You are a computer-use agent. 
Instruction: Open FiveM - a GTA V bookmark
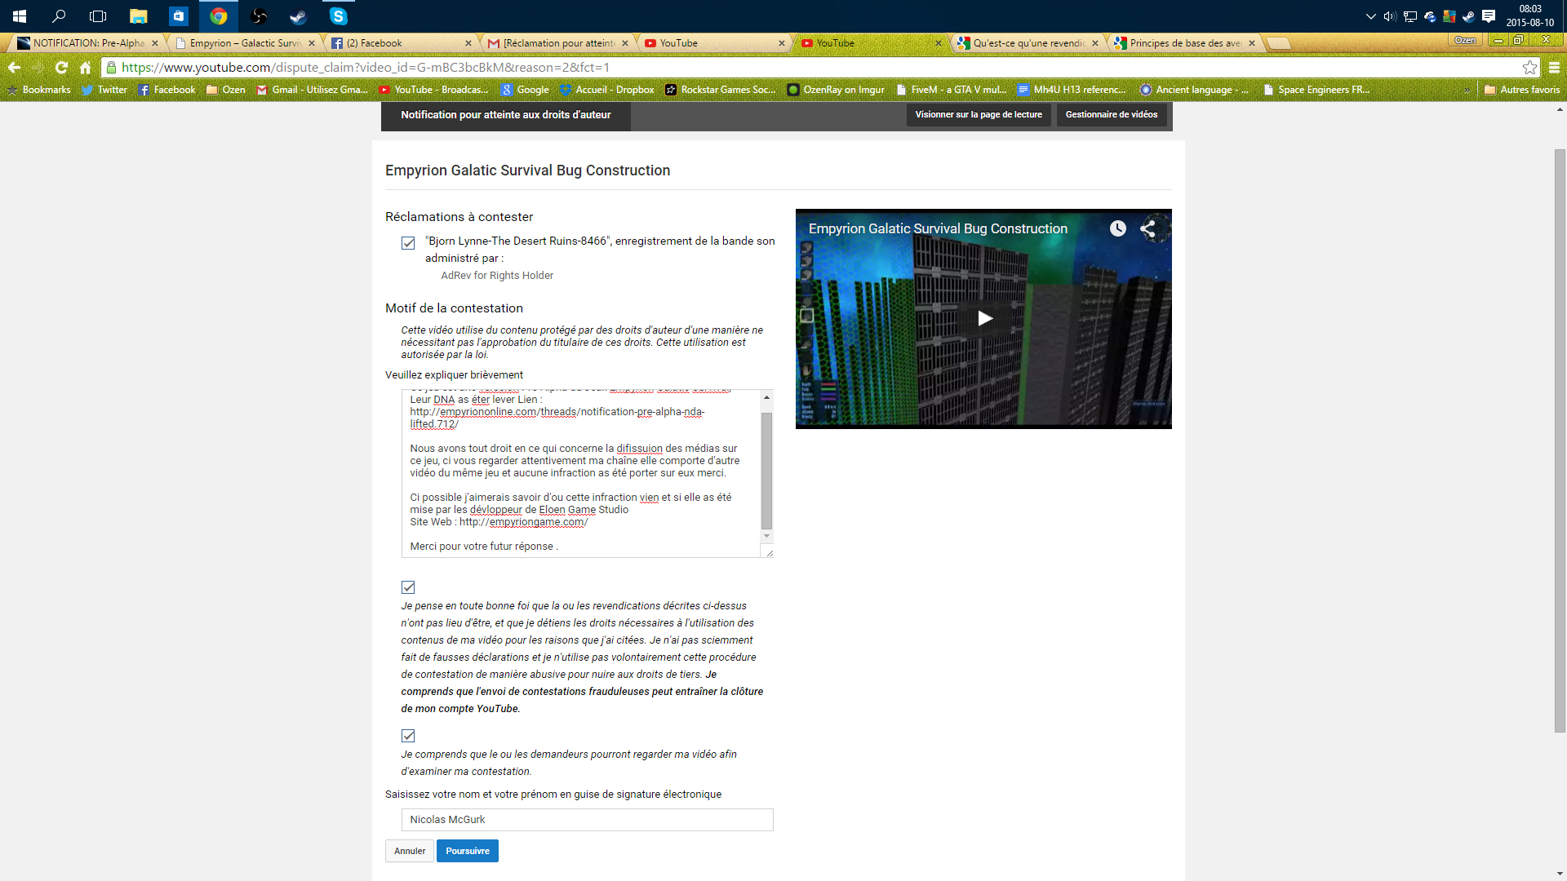[x=951, y=90]
